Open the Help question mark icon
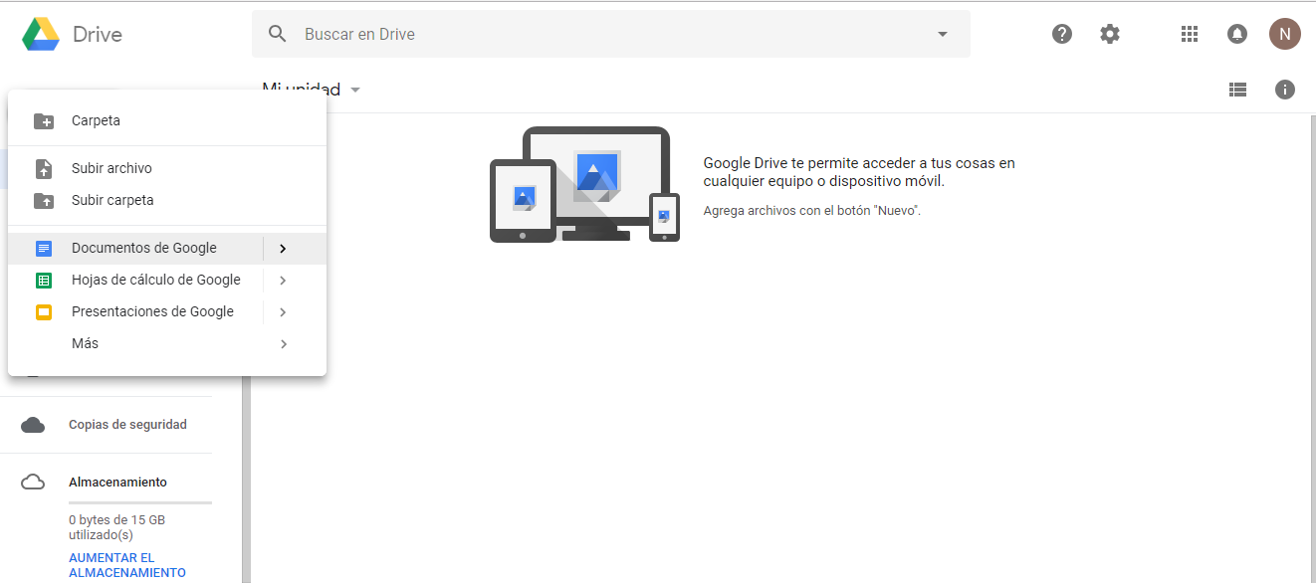Screen dimensions: 1316x583 point(1062,34)
